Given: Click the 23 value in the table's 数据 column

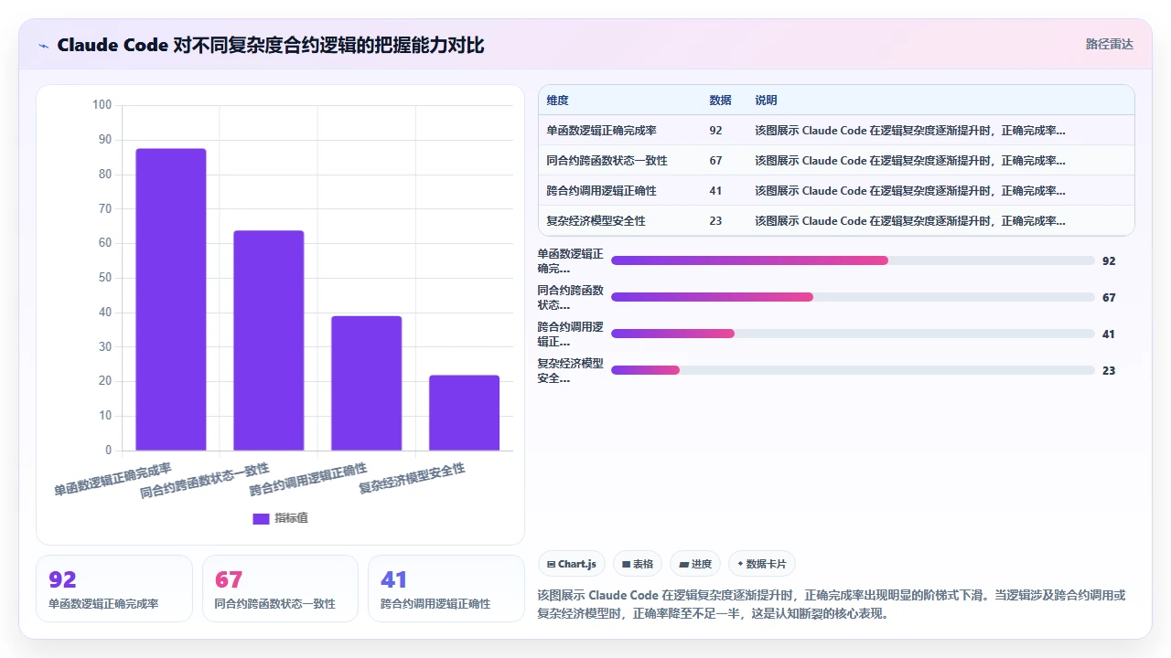Looking at the screenshot, I should [x=715, y=221].
